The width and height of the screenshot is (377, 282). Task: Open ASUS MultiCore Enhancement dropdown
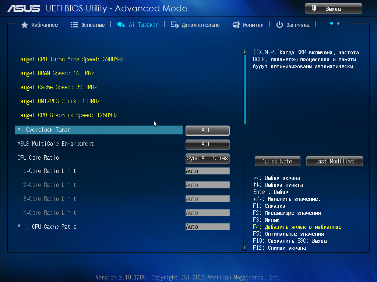point(208,144)
